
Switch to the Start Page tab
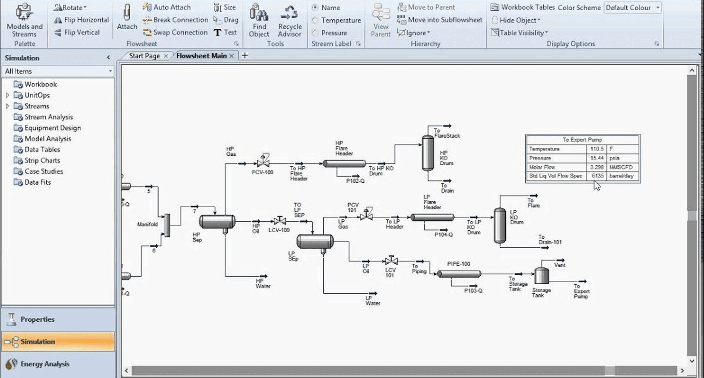(144, 56)
